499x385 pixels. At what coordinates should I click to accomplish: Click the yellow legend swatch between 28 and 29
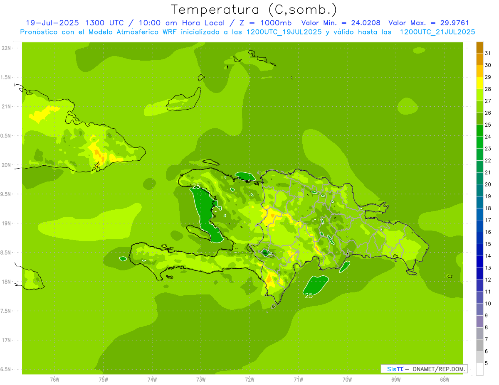[x=479, y=83]
